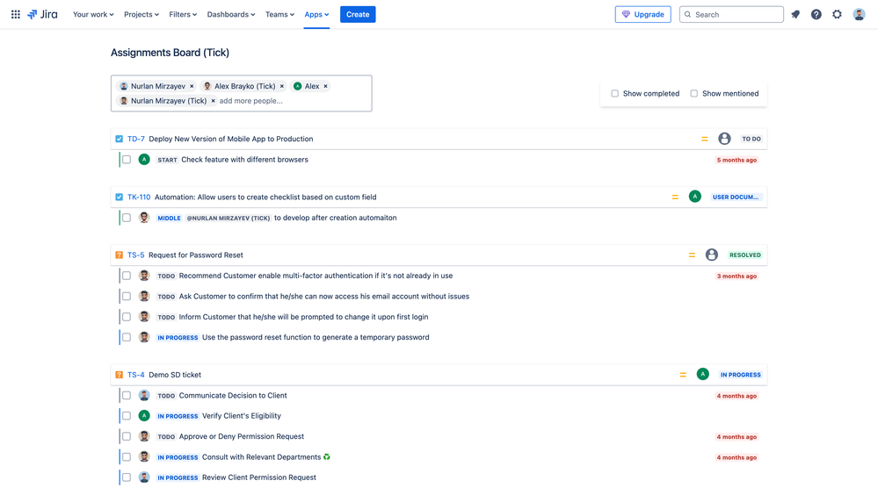Click the service request icon of TS-4
The height and width of the screenshot is (488, 878).
click(119, 375)
